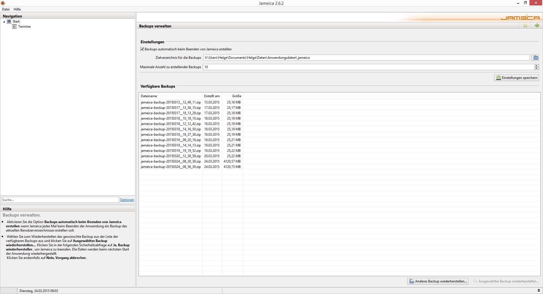Click Anderes Backup wiederherstellen button
This screenshot has width=543, height=294.
[438, 281]
